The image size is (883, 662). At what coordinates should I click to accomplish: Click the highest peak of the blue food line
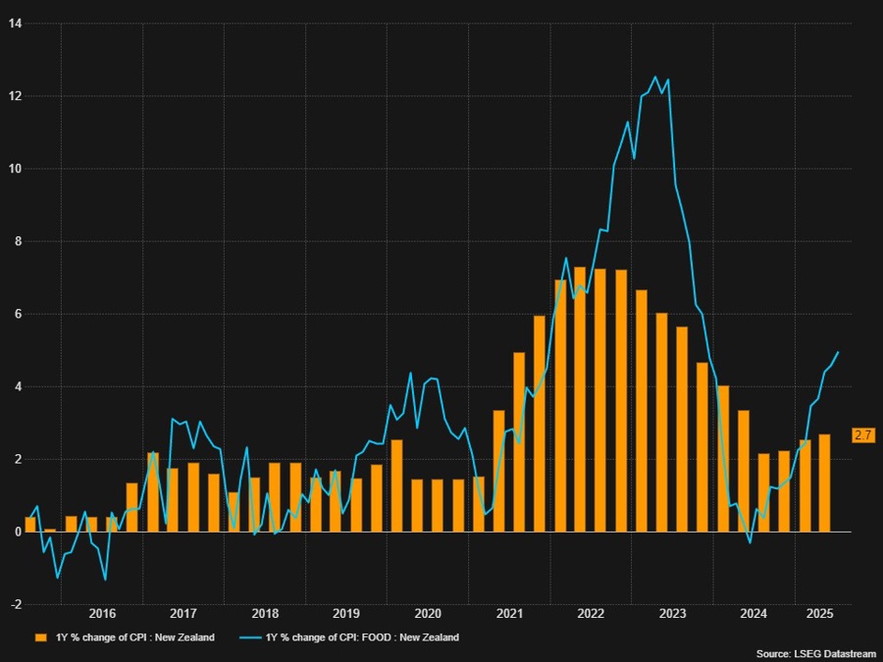[655, 76]
